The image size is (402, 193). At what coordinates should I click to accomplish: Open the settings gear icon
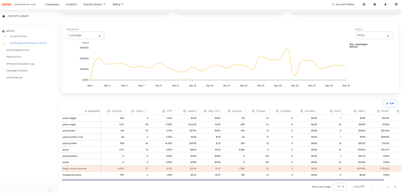click(x=364, y=4)
